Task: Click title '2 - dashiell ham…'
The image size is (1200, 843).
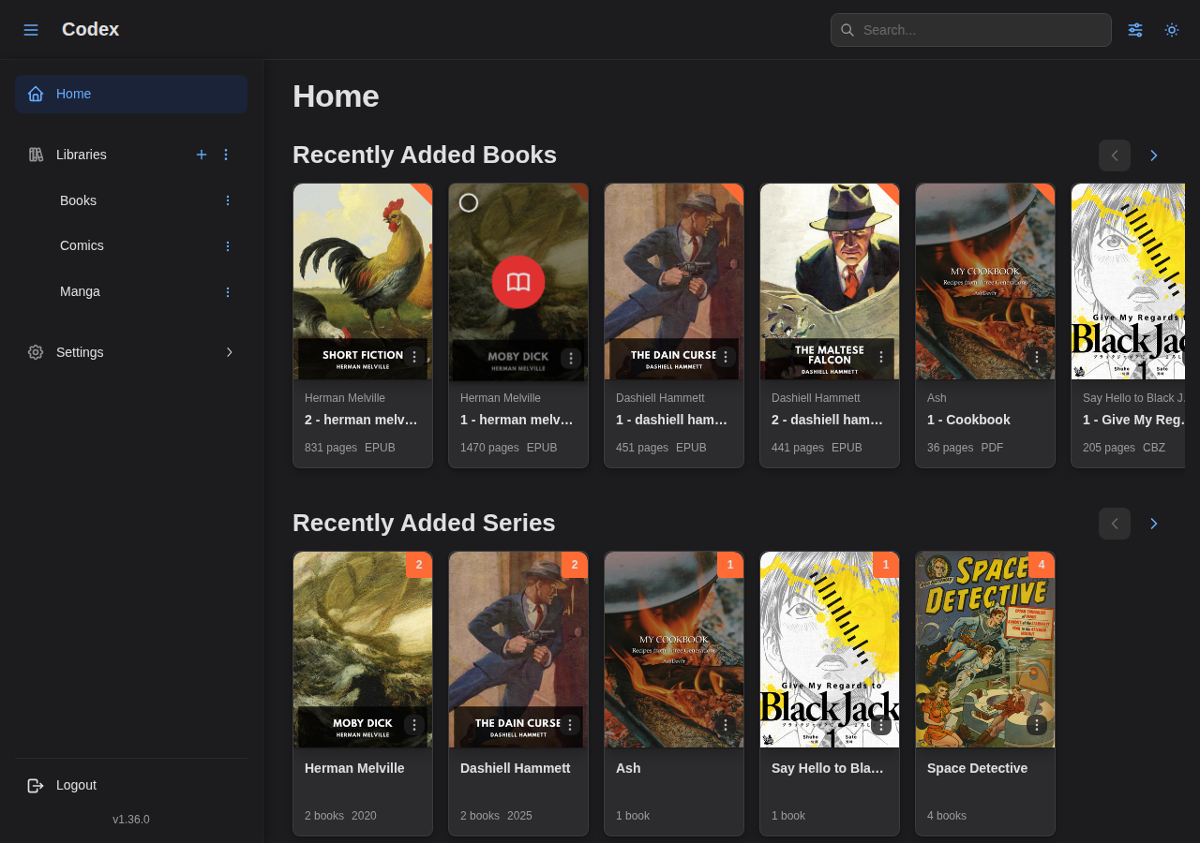Action: pyautogui.click(x=828, y=420)
